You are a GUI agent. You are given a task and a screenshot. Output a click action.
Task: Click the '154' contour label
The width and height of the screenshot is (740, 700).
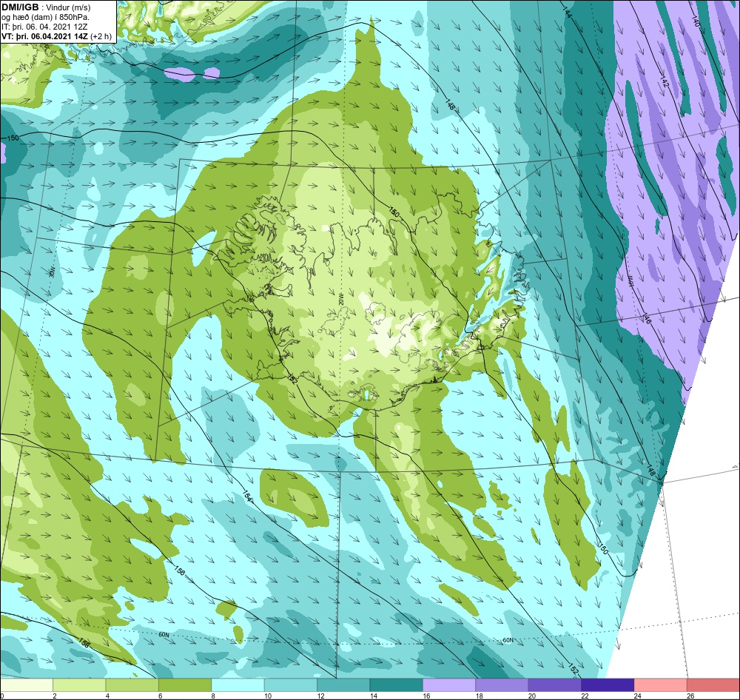pyautogui.click(x=247, y=495)
